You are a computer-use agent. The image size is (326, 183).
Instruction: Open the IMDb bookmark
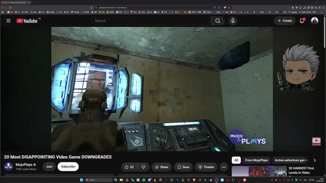coord(195,12)
